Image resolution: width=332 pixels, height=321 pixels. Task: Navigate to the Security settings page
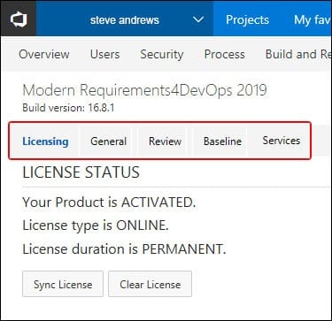[162, 55]
